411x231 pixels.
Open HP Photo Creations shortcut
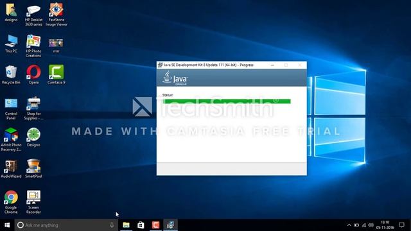pyautogui.click(x=33, y=46)
